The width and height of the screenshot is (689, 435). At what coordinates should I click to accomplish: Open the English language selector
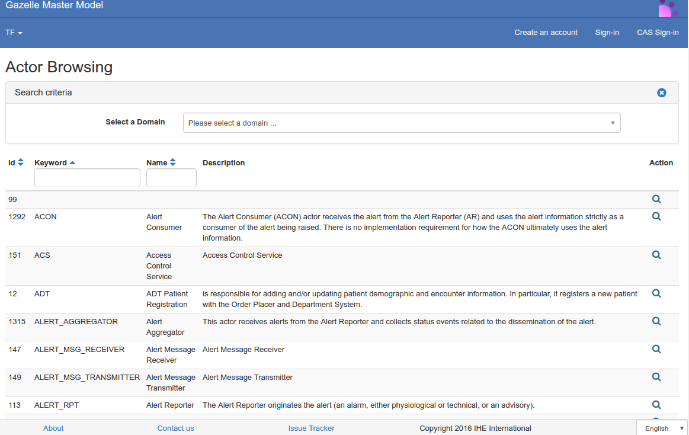pyautogui.click(x=662, y=428)
